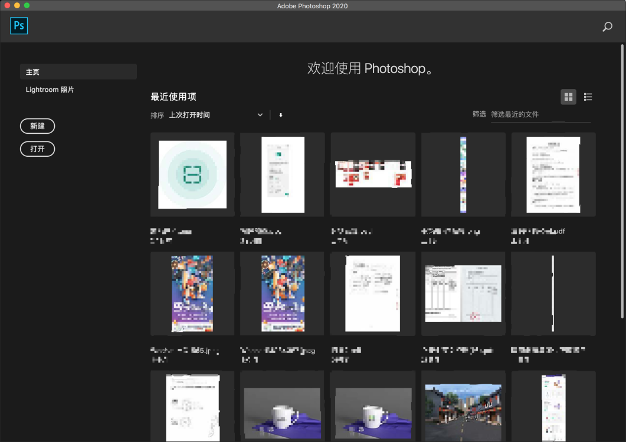Click the 打开 button
Screen dimensions: 626x442
coord(37,149)
